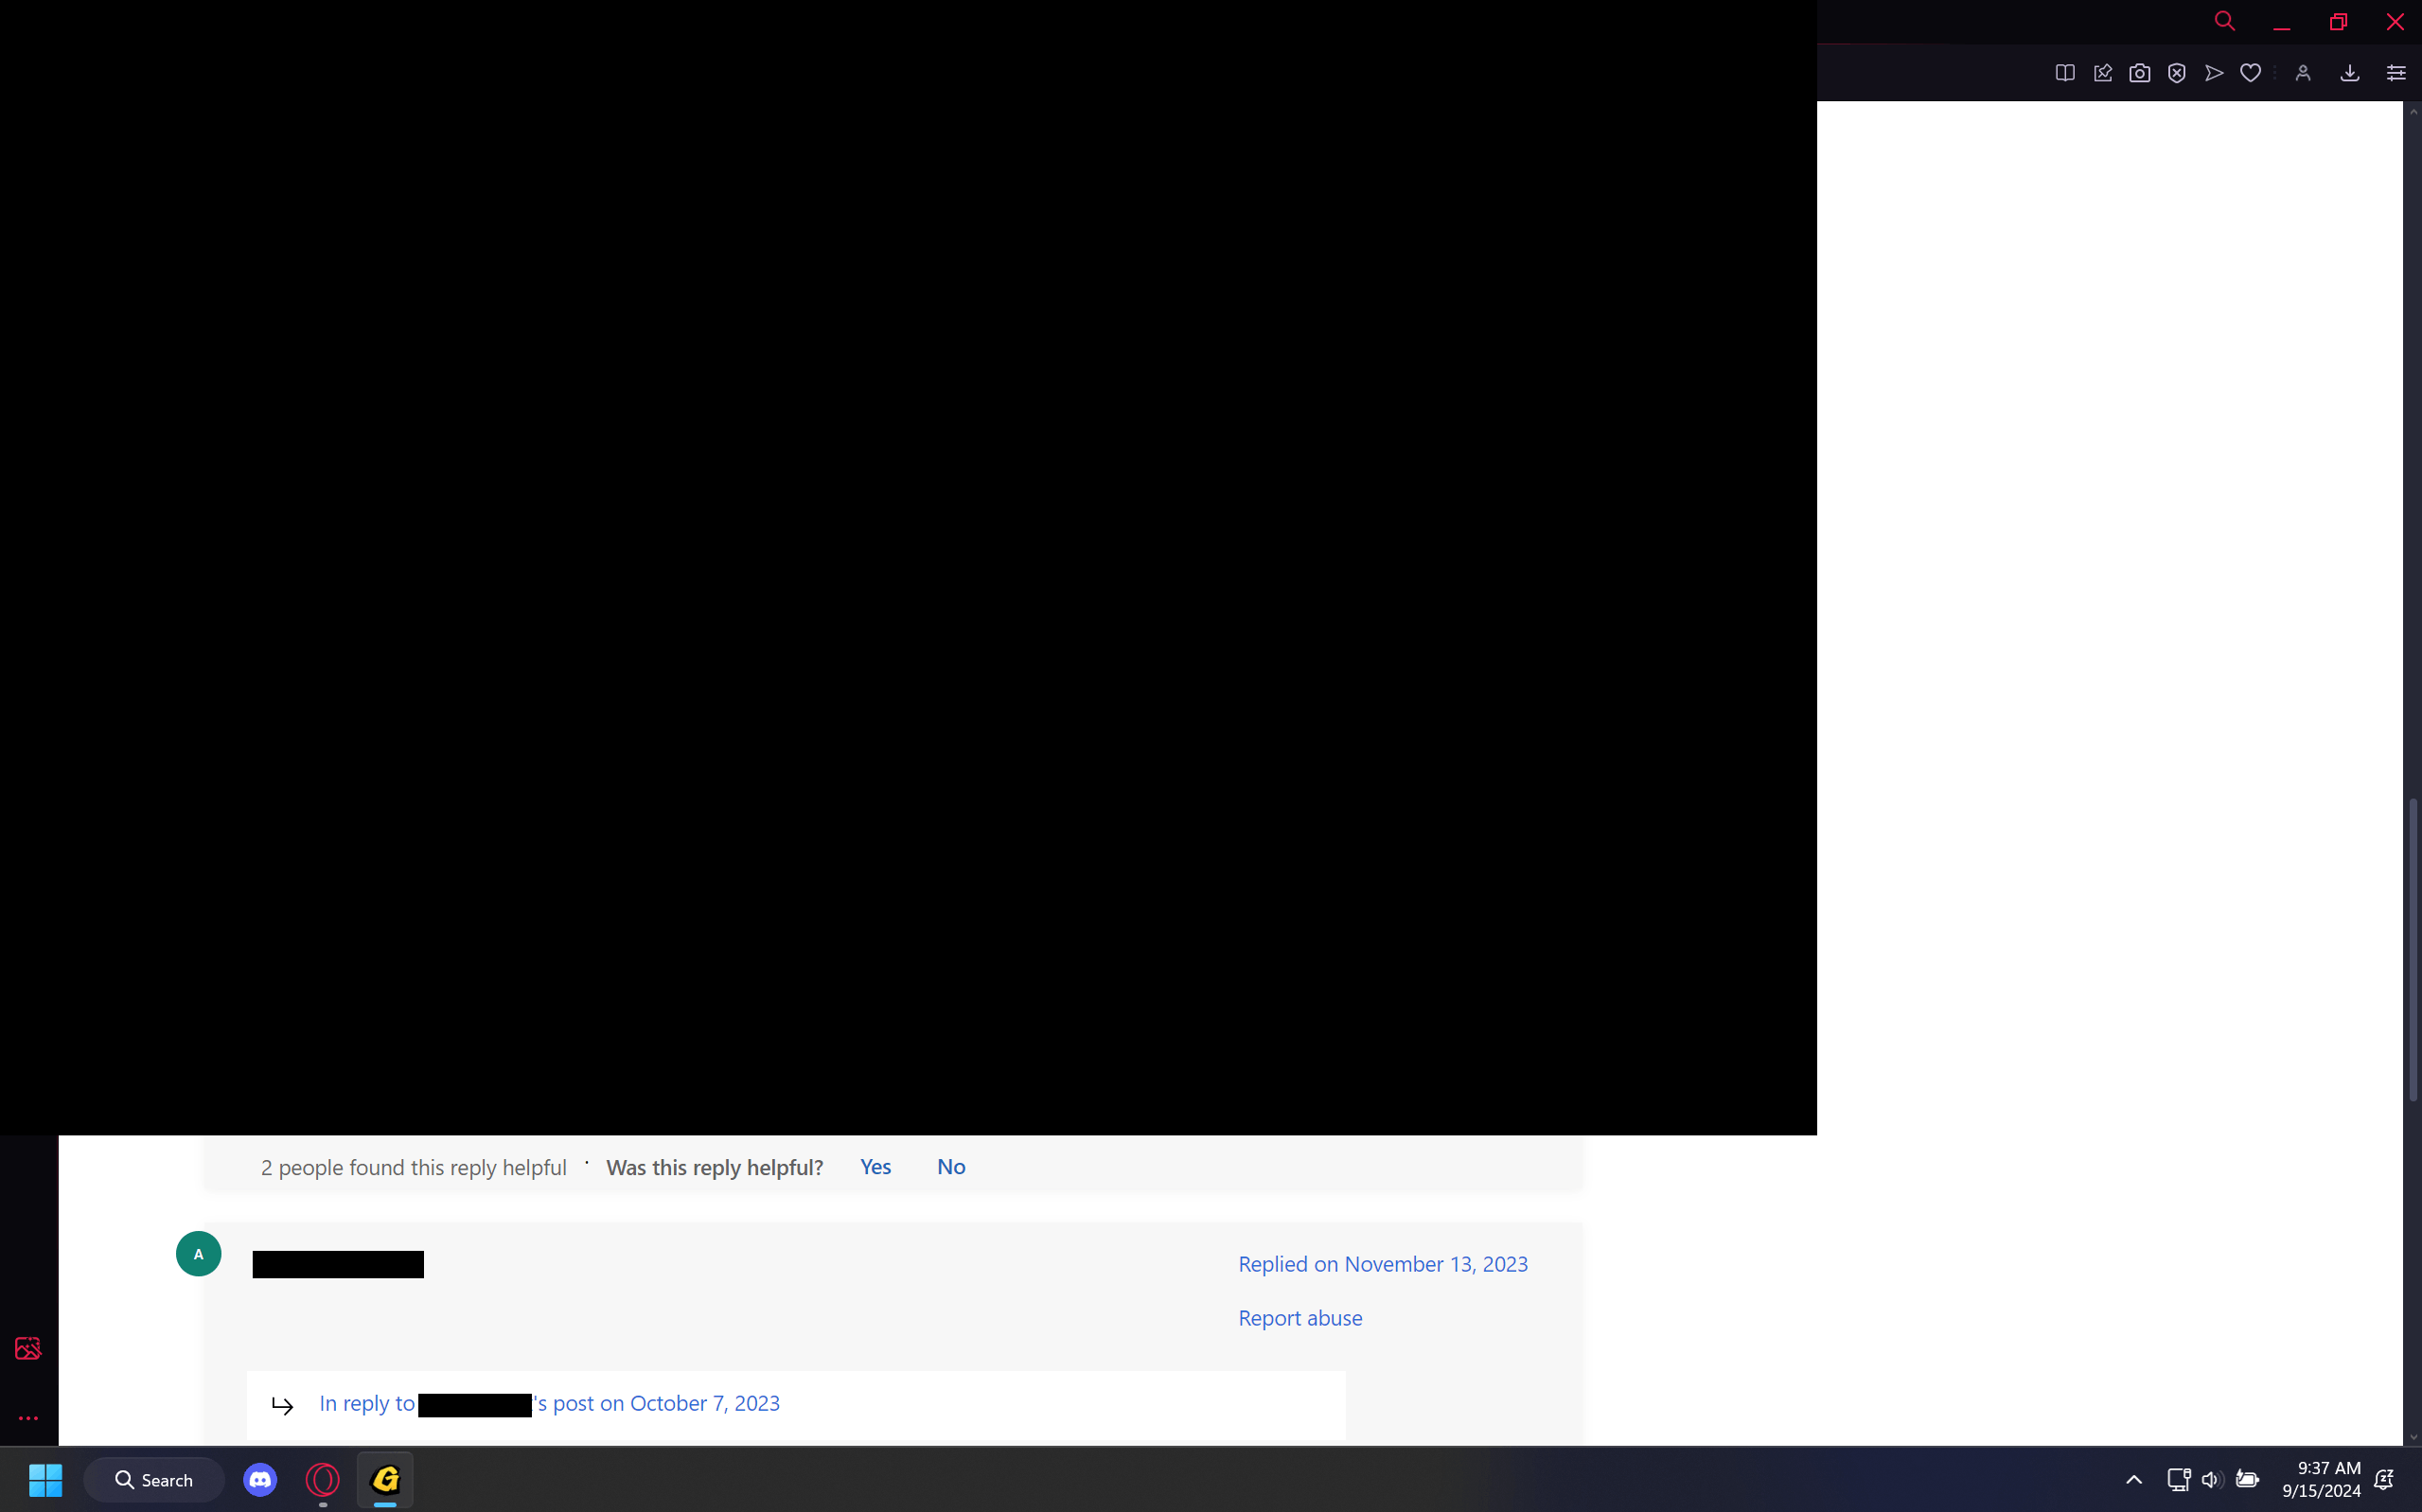Open the downloads arrow icon
The width and height of the screenshot is (2422, 1512).
click(x=2349, y=73)
